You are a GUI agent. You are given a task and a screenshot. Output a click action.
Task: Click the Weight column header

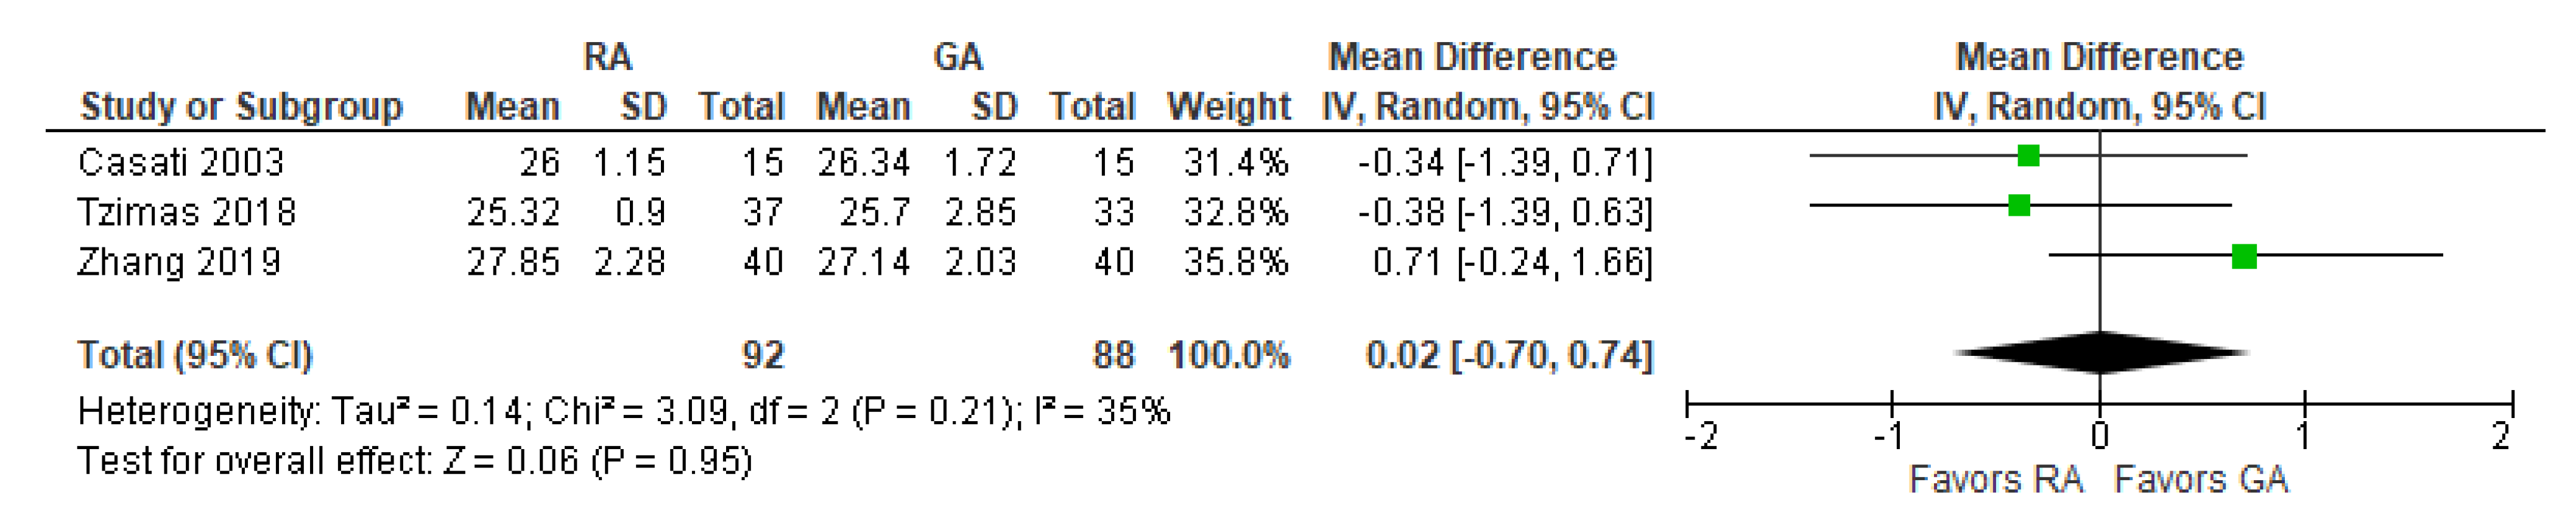(1228, 106)
